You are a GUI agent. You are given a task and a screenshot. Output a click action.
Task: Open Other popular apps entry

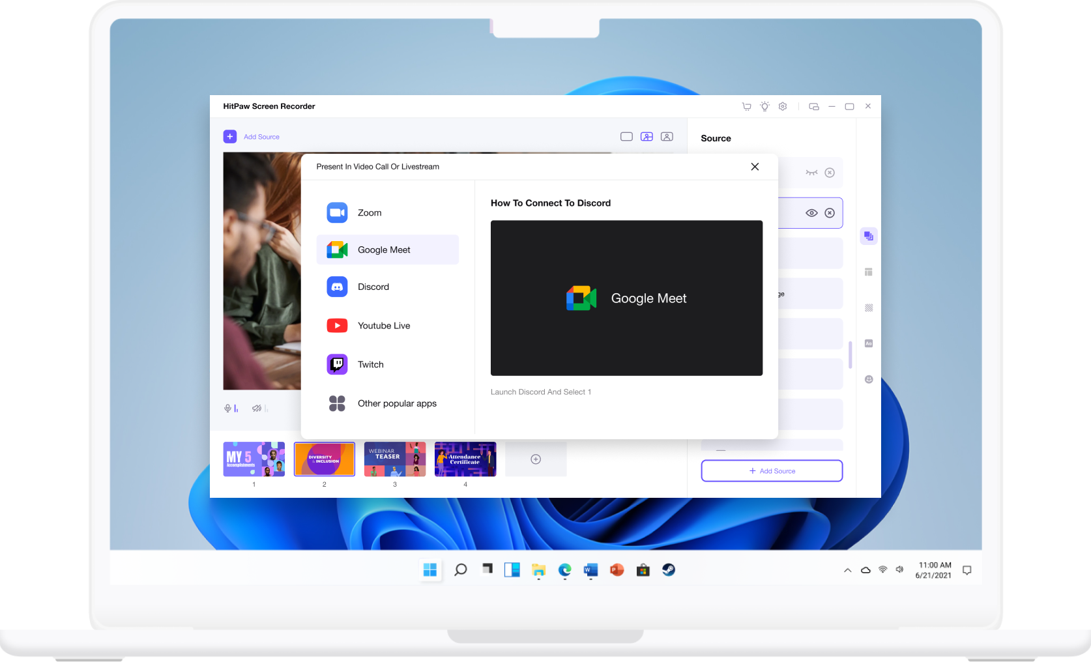388,403
